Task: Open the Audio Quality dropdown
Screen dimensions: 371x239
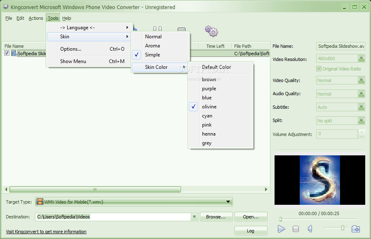Action: (x=361, y=94)
